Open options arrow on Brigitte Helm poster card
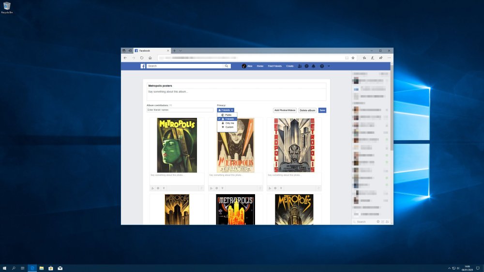Screen dimensions: 484x272 (260, 188)
